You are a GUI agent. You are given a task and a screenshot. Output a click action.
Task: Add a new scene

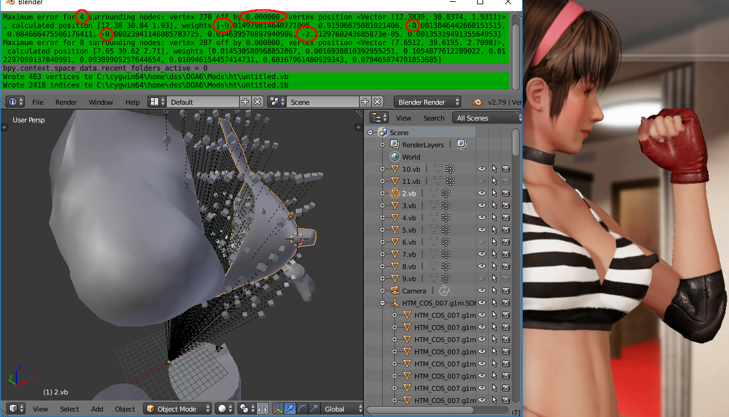click(x=366, y=102)
